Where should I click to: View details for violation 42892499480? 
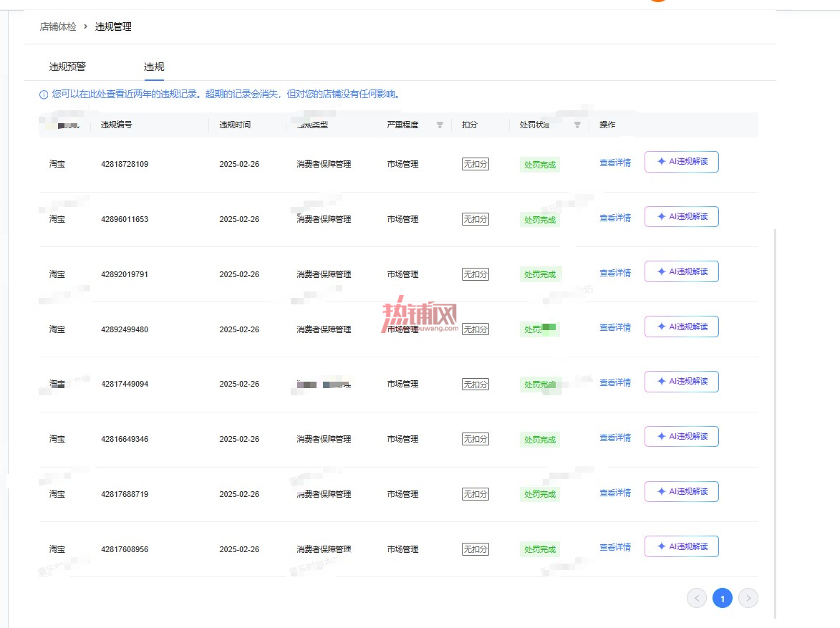(x=615, y=327)
